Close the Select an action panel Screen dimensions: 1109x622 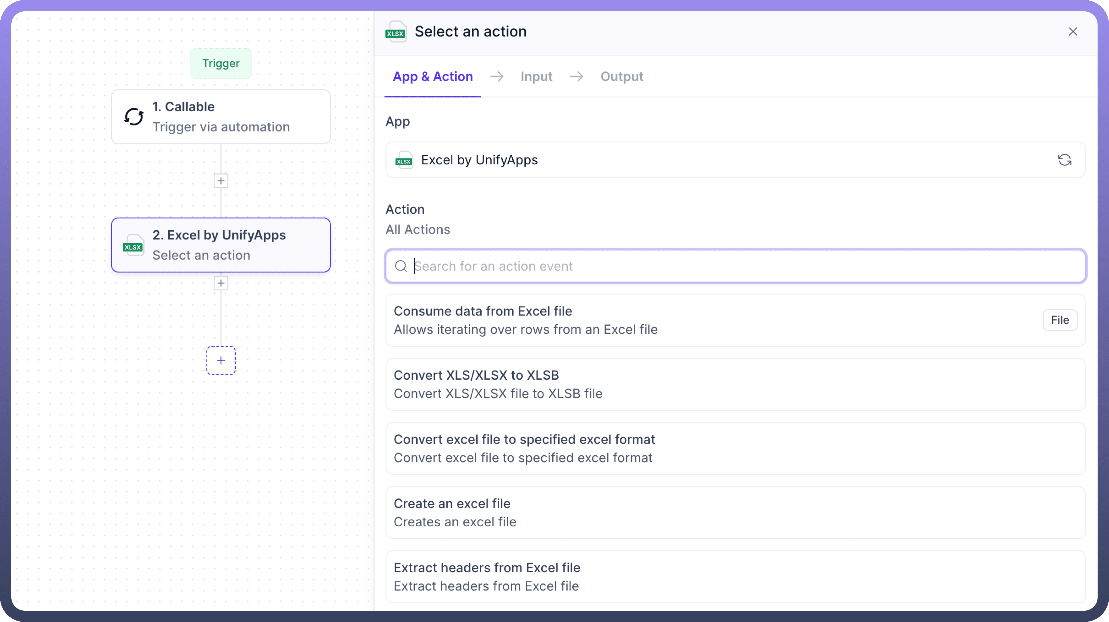click(x=1073, y=32)
